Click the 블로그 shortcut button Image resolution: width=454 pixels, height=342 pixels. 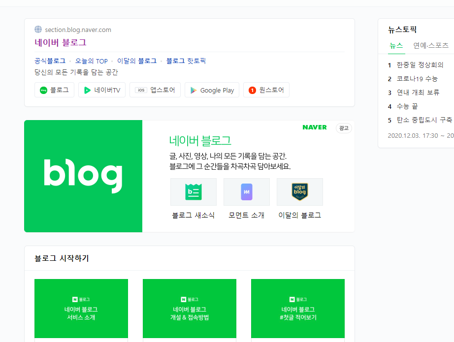tap(55, 90)
